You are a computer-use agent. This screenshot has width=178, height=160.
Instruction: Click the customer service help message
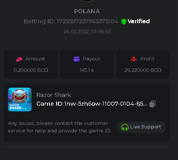[x=59, y=127]
